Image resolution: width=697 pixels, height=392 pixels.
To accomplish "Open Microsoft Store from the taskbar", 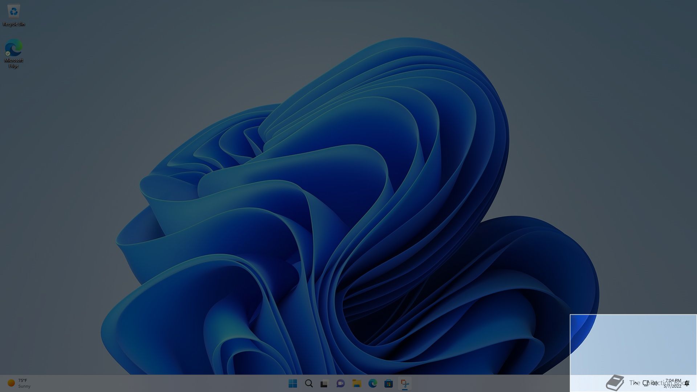I will point(388,383).
